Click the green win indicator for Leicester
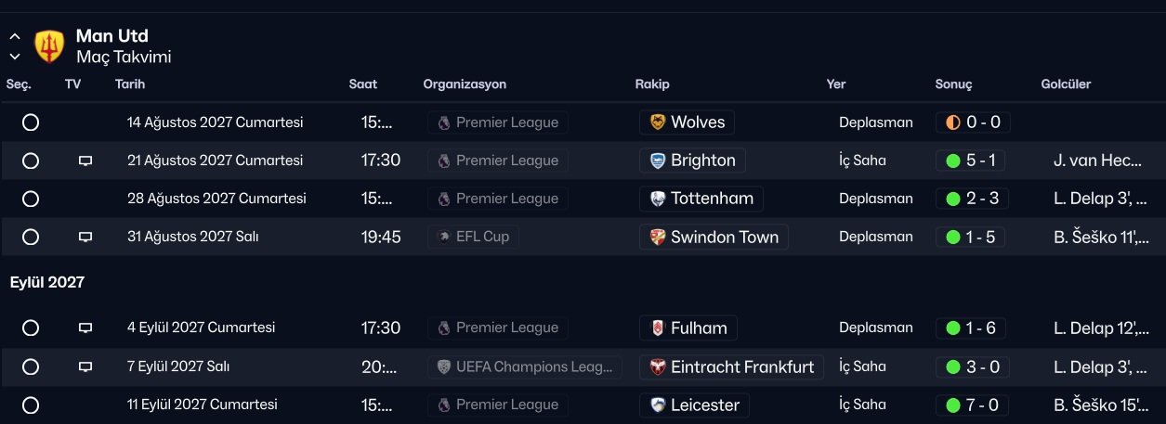The width and height of the screenshot is (1166, 424). pos(952,405)
